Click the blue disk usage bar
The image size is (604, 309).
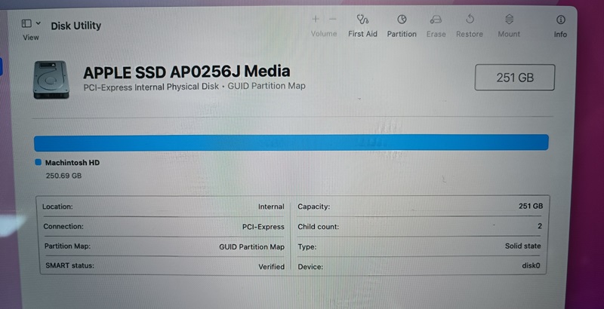291,142
